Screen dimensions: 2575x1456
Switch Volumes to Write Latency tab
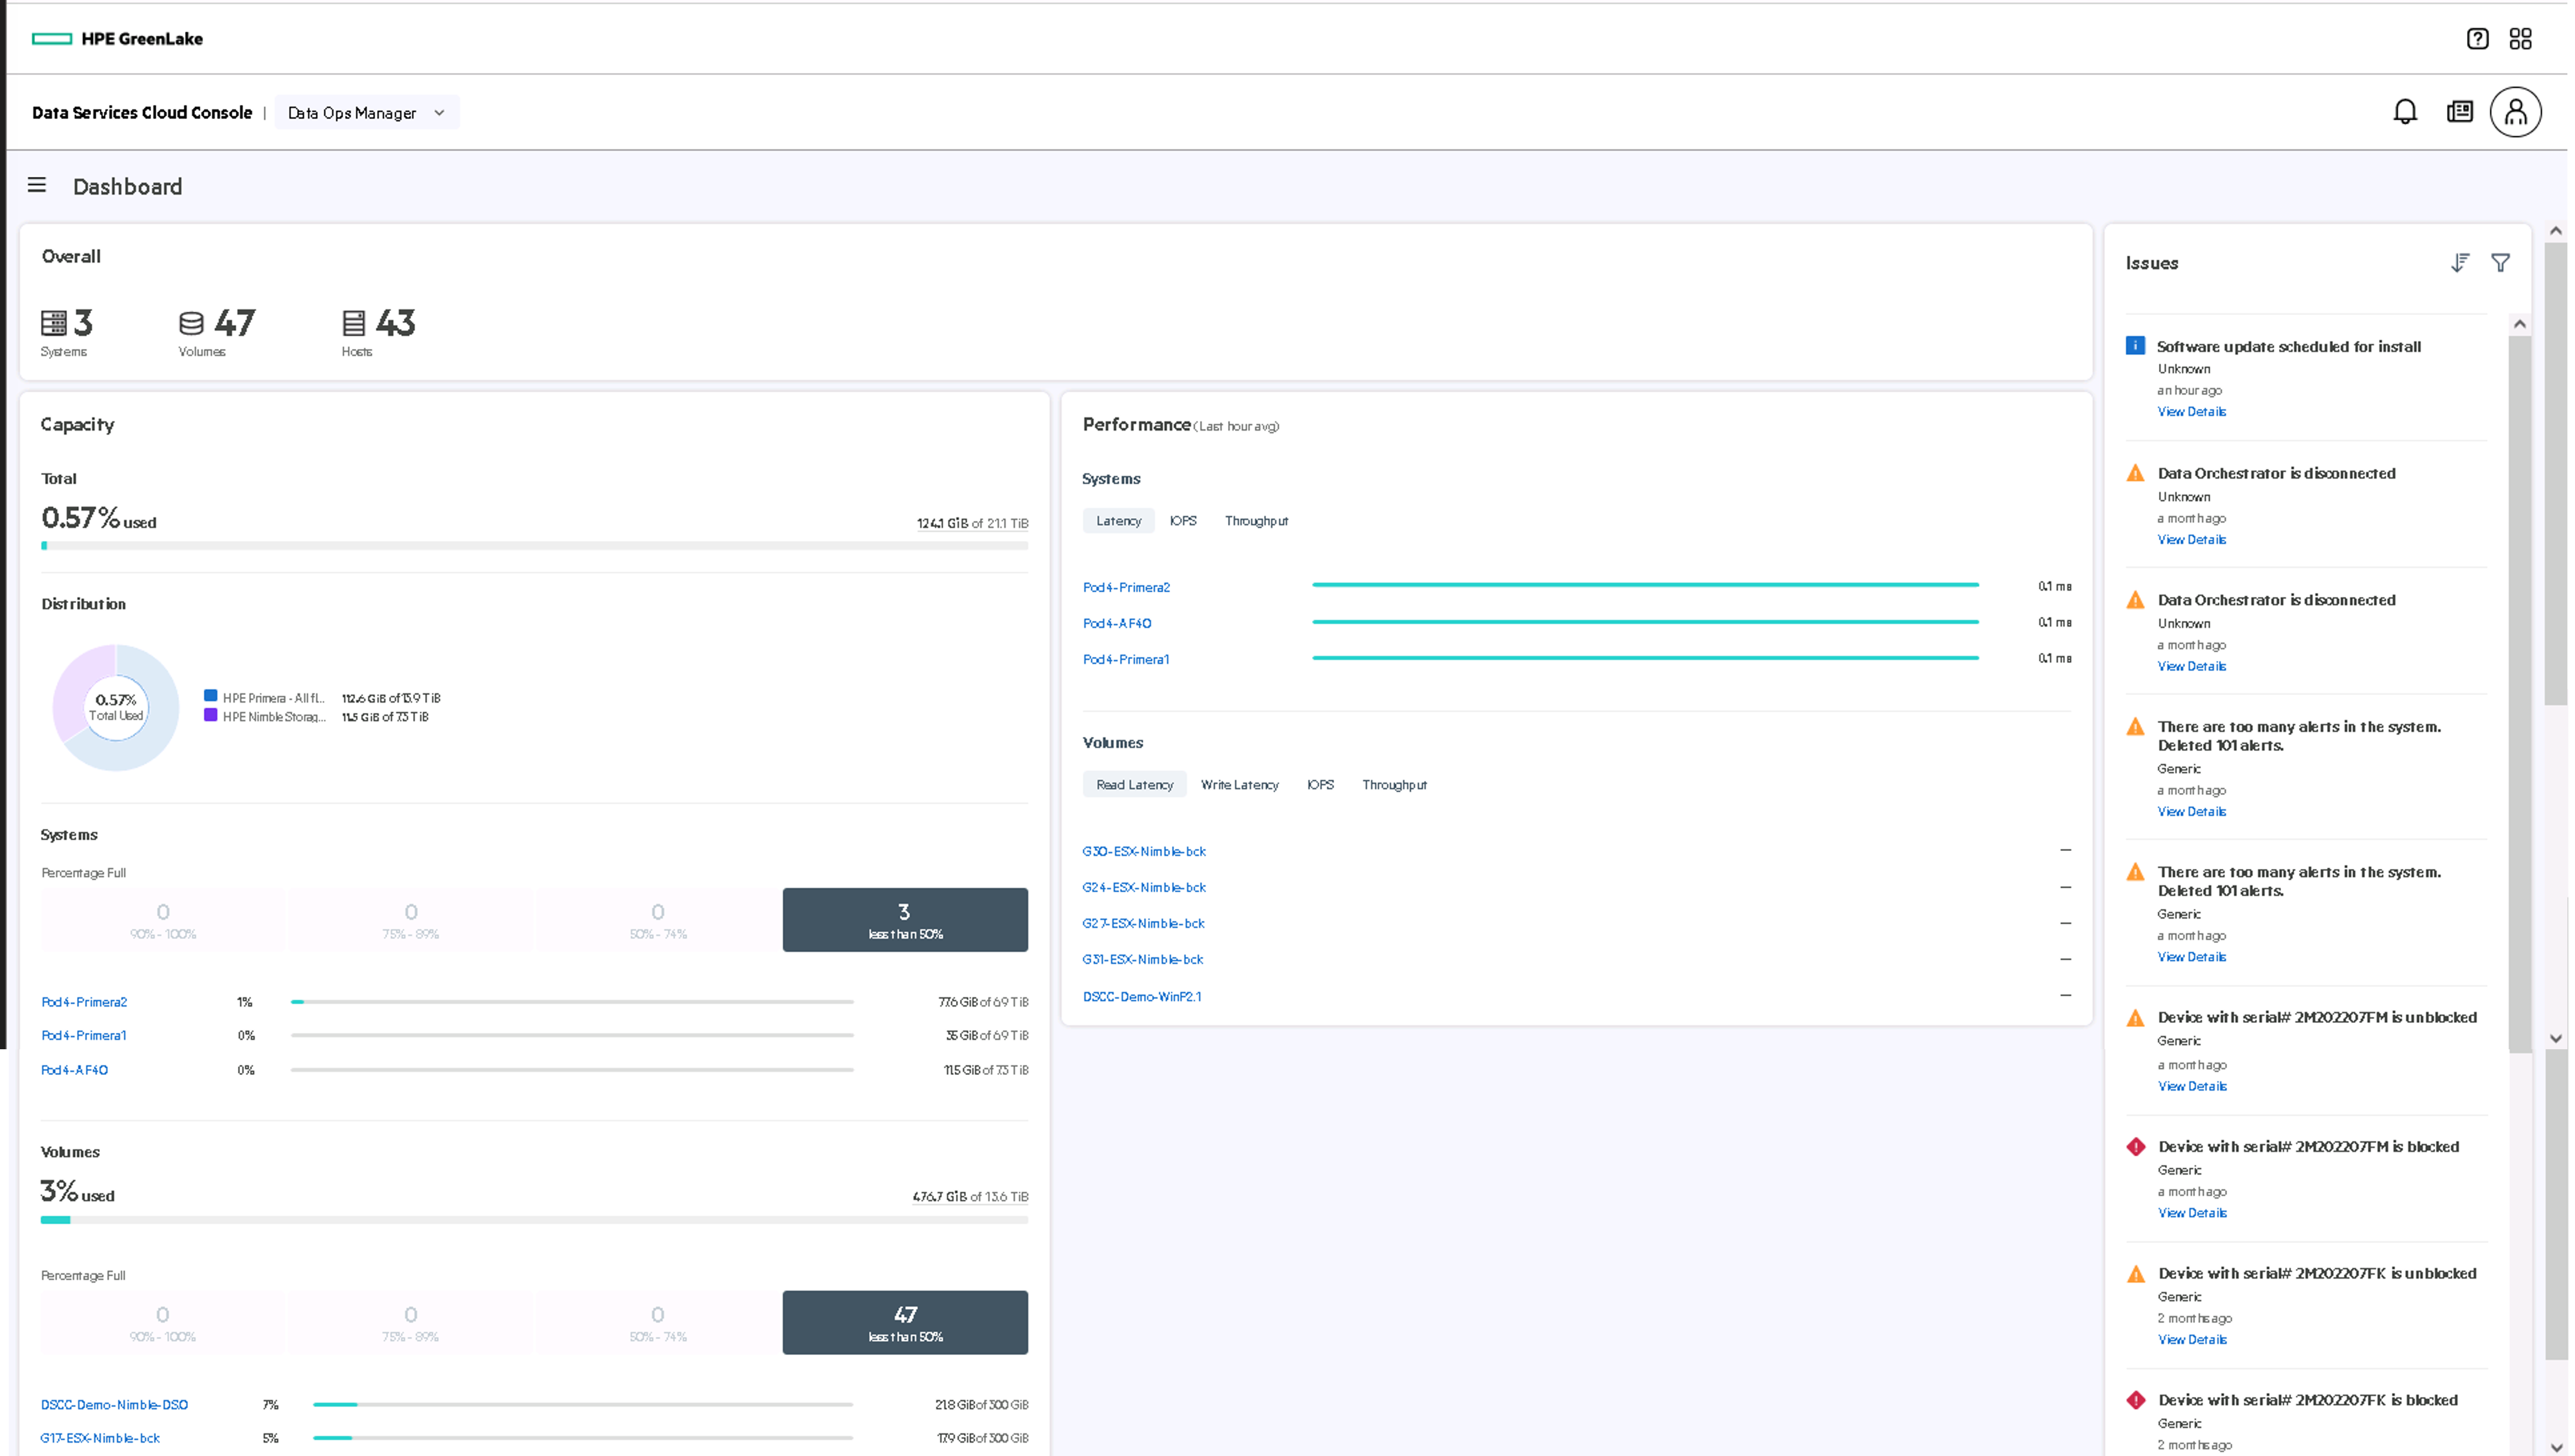pos(1239,785)
